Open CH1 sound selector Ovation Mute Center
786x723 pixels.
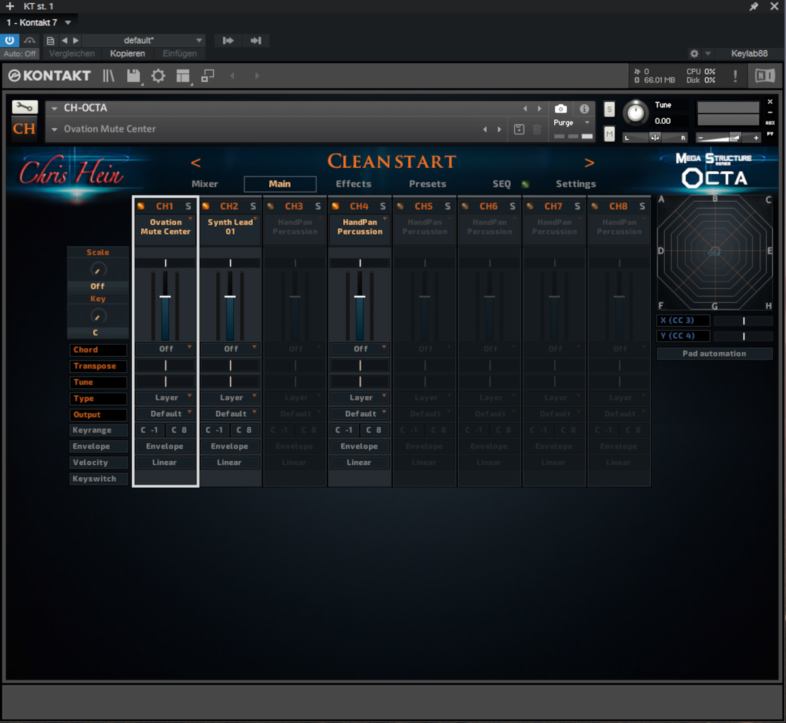point(165,227)
